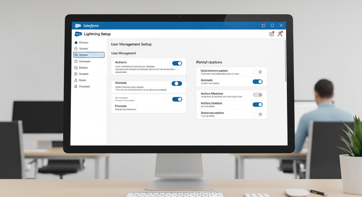The width and height of the screenshot is (362, 197).
Task: Disable the Acrtmails notification switch
Action: 258,82
